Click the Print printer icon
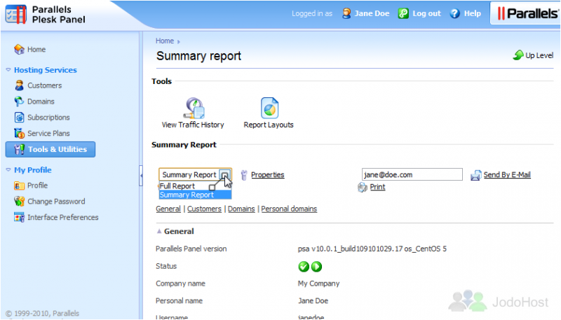This screenshot has width=561, height=320. coord(363,187)
